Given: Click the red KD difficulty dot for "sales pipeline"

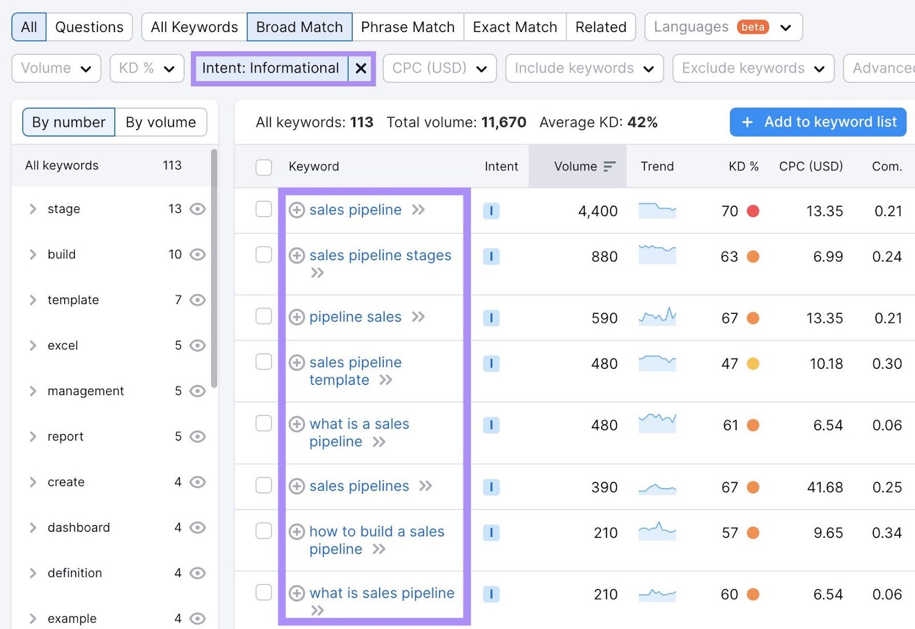Looking at the screenshot, I should pyautogui.click(x=754, y=210).
